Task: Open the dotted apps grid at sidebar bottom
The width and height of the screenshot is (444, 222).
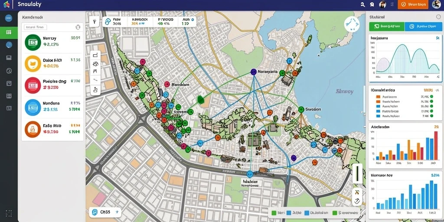Action: 9,213
